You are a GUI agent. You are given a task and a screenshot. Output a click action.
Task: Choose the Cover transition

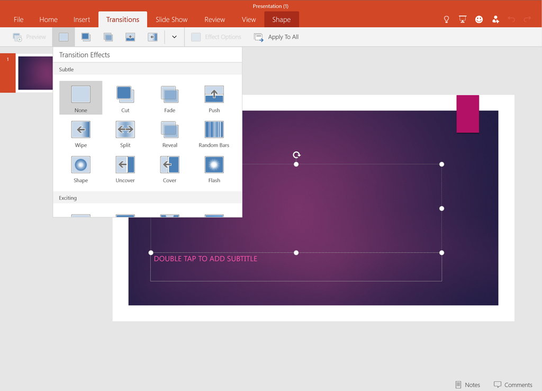coord(169,168)
